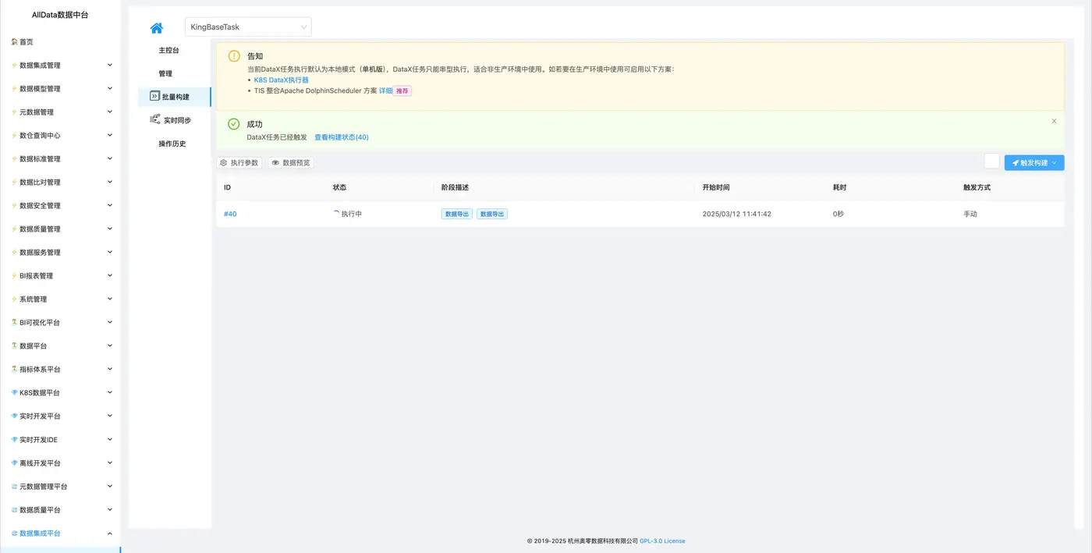Click the 查看构建状态(40) link
The height and width of the screenshot is (553, 1092).
pyautogui.click(x=342, y=137)
